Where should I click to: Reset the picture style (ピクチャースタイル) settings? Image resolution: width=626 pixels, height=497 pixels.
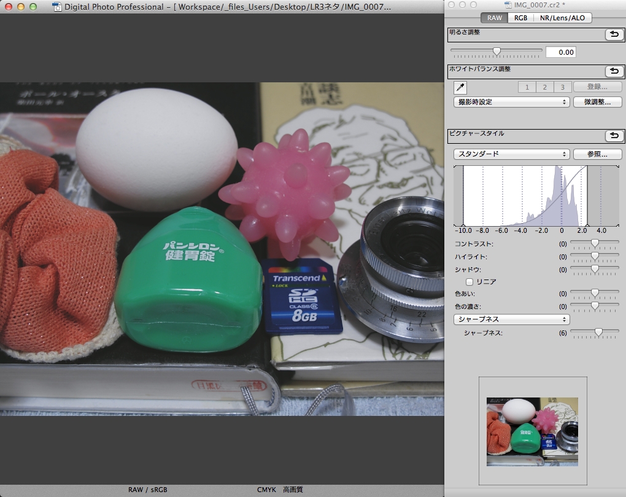coord(614,136)
